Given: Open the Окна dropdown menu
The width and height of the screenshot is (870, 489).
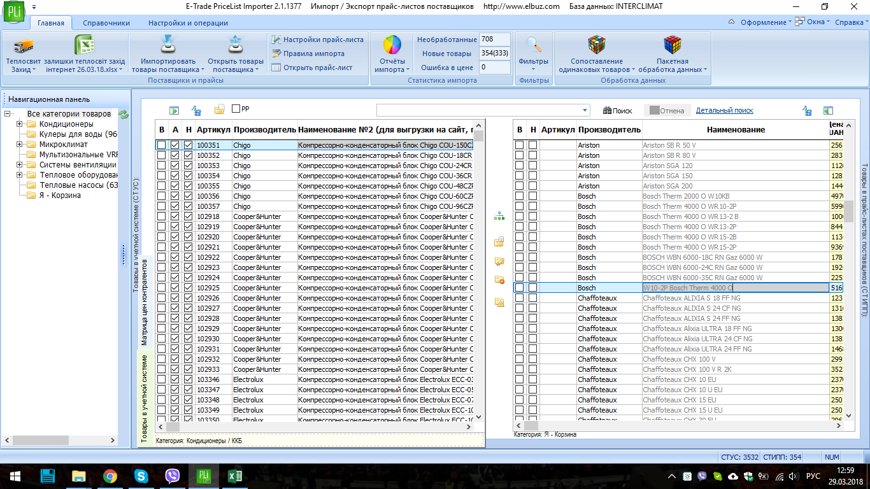Looking at the screenshot, I should coord(813,22).
